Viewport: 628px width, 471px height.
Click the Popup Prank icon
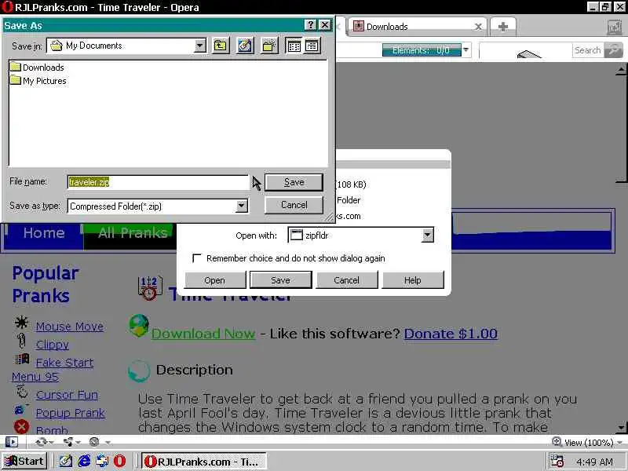pyautogui.click(x=20, y=409)
